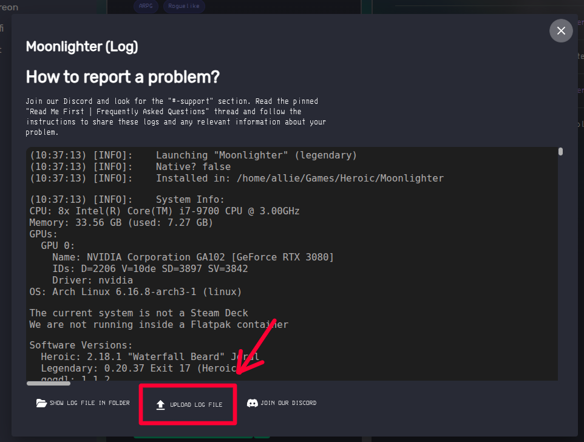Click the 'Legendary: 0.20.37' version line
The width and height of the screenshot is (584, 442).
[138, 369]
